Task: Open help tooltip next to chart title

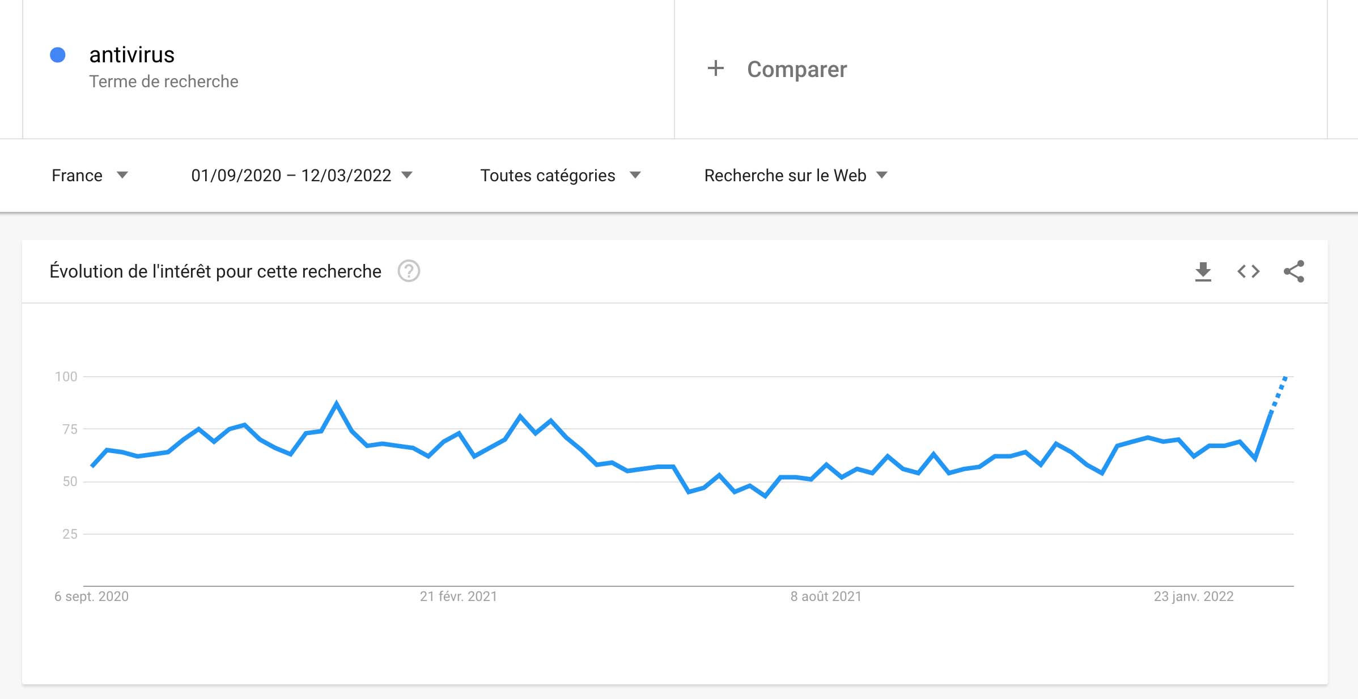Action: (409, 271)
